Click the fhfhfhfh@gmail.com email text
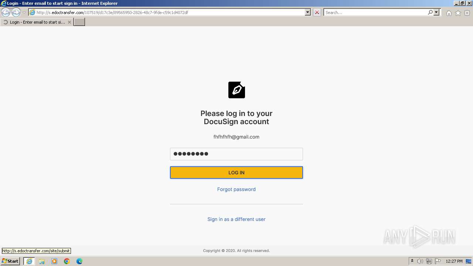The width and height of the screenshot is (473, 266). pyautogui.click(x=236, y=137)
